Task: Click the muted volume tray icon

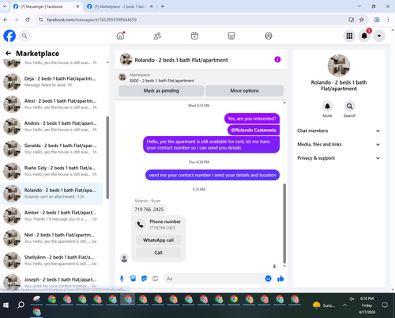Action: point(352,298)
